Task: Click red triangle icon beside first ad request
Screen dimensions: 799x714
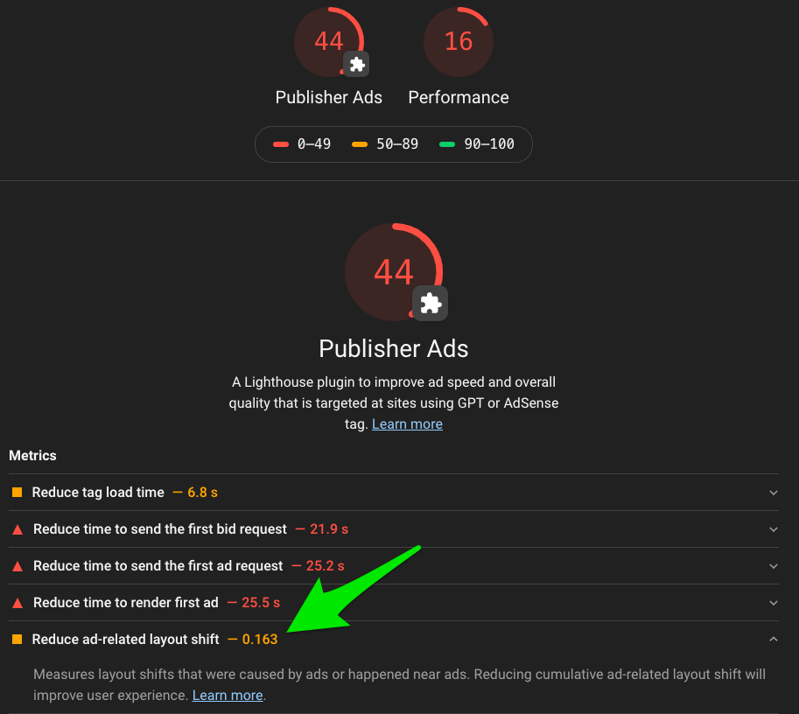Action: tap(18, 566)
